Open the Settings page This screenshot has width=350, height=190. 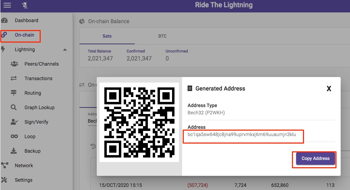coord(23,180)
